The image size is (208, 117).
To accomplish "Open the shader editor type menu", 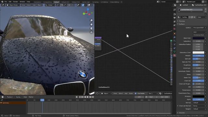I will [x=97, y=93].
